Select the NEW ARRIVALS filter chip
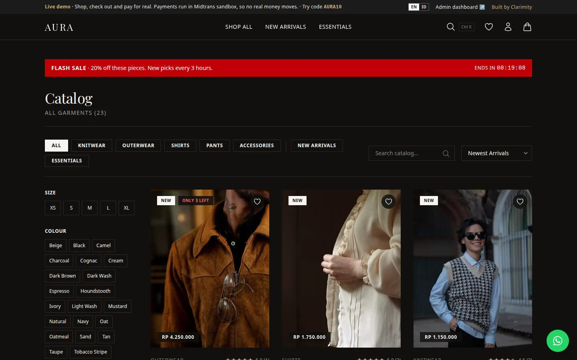The image size is (577, 360). coord(317,146)
